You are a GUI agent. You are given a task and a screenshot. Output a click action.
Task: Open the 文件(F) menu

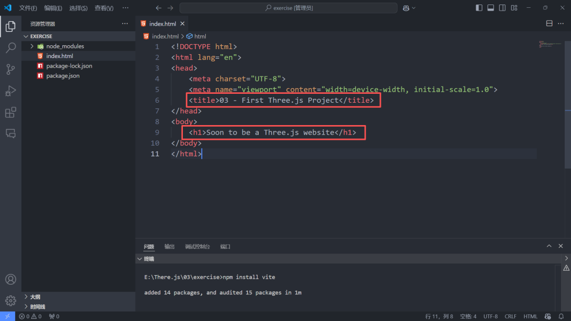tap(28, 8)
